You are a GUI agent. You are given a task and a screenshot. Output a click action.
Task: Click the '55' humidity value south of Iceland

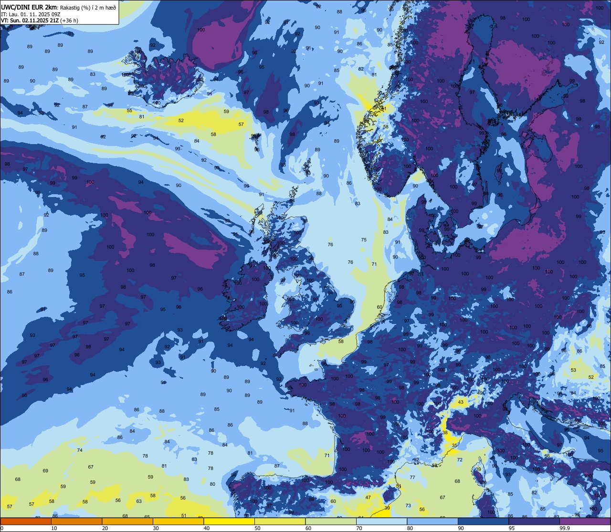(129, 111)
